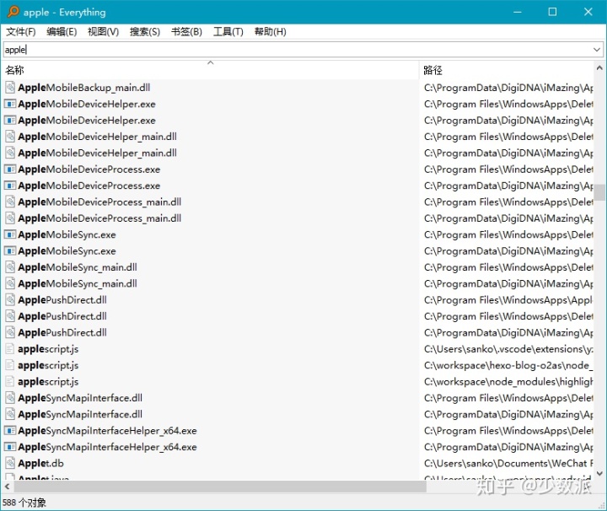Select applescript.js icon in workspace\node_modules row
The image size is (607, 511).
coord(10,381)
